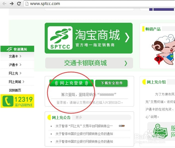The image size is (175, 148).
Task: Open last 关于暂停中国农业银行网银转账业务的通知 notice
Action: (84, 141)
